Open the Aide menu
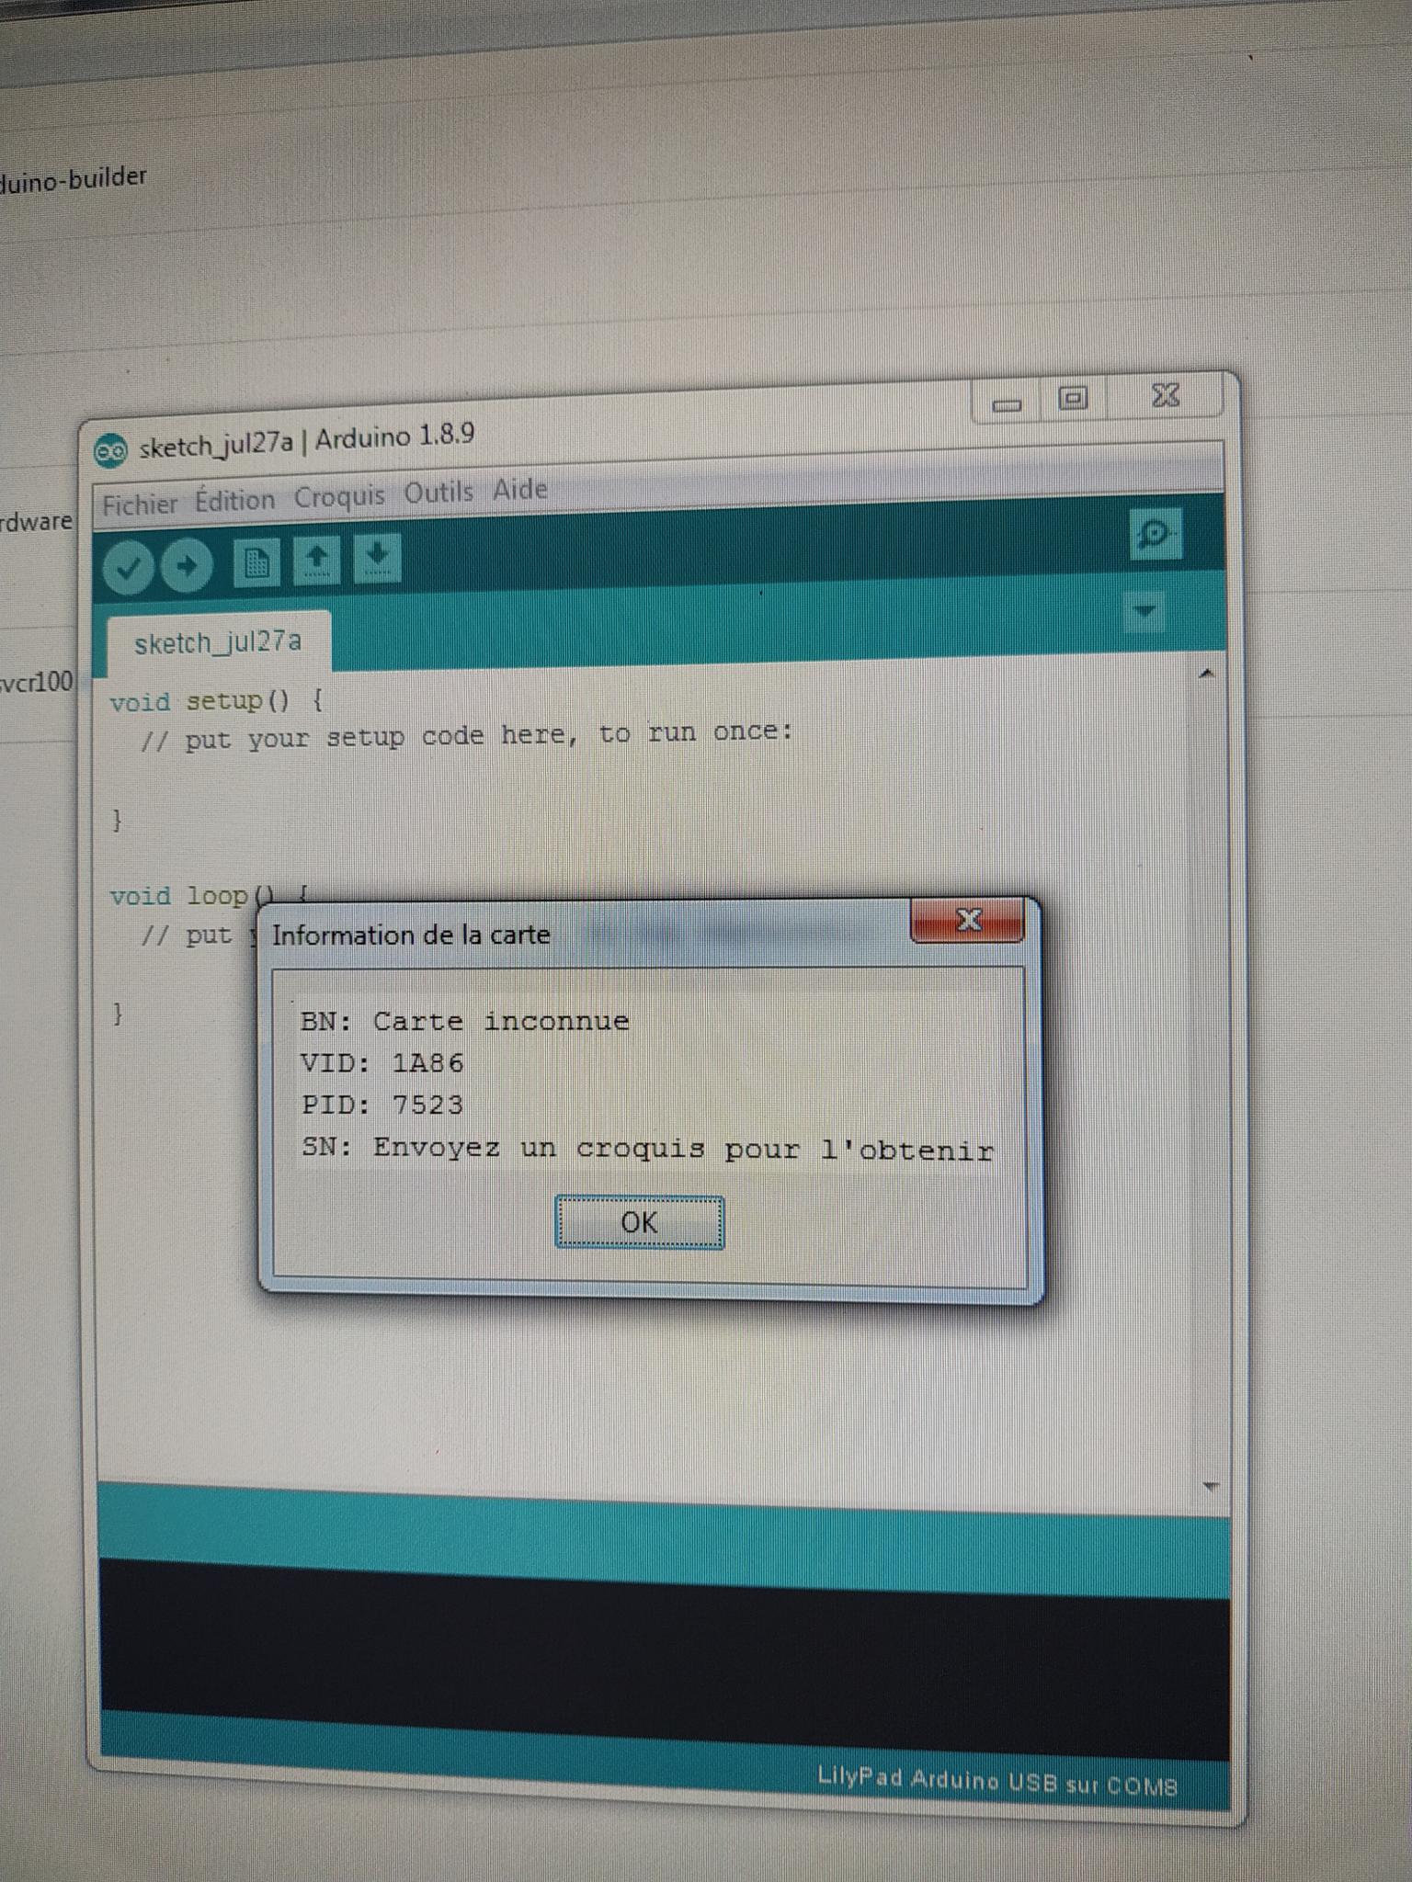 [x=519, y=489]
